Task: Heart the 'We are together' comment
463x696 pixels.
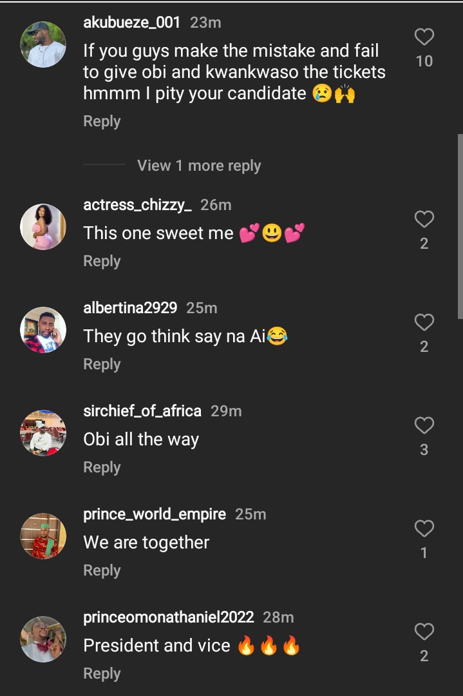Action: (424, 529)
